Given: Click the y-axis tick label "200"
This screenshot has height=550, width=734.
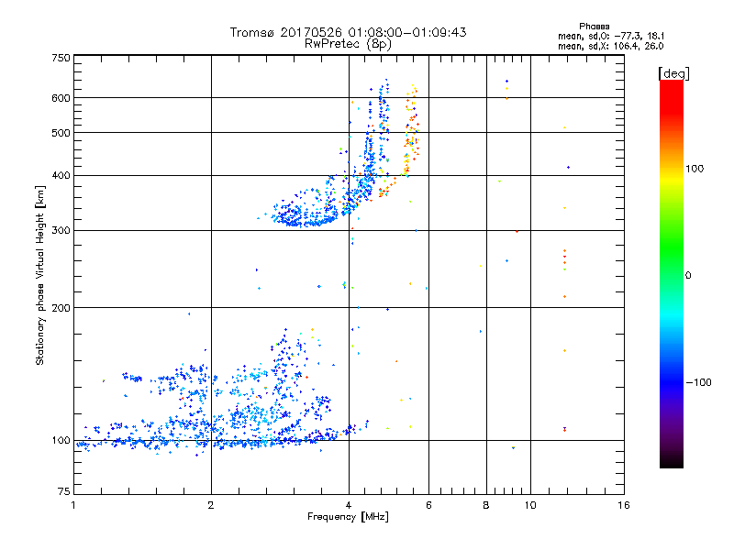Looking at the screenshot, I should point(61,308).
